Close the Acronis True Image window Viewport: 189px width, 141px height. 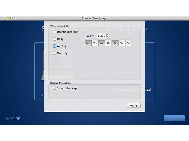tap(3, 18)
